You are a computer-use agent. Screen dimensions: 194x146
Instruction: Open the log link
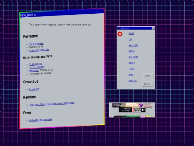point(130,39)
